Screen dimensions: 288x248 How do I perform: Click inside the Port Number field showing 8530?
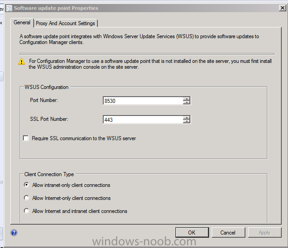(143, 101)
